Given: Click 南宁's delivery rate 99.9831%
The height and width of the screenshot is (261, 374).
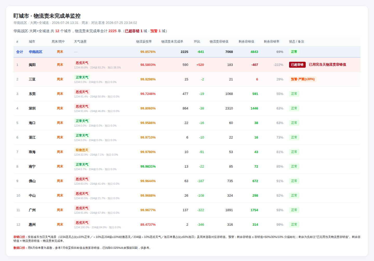Looking at the screenshot, I should pos(148,167).
